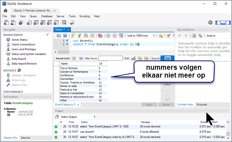The image size is (232, 142).
Task: Open the object inspector info icon
Action: (21, 22)
